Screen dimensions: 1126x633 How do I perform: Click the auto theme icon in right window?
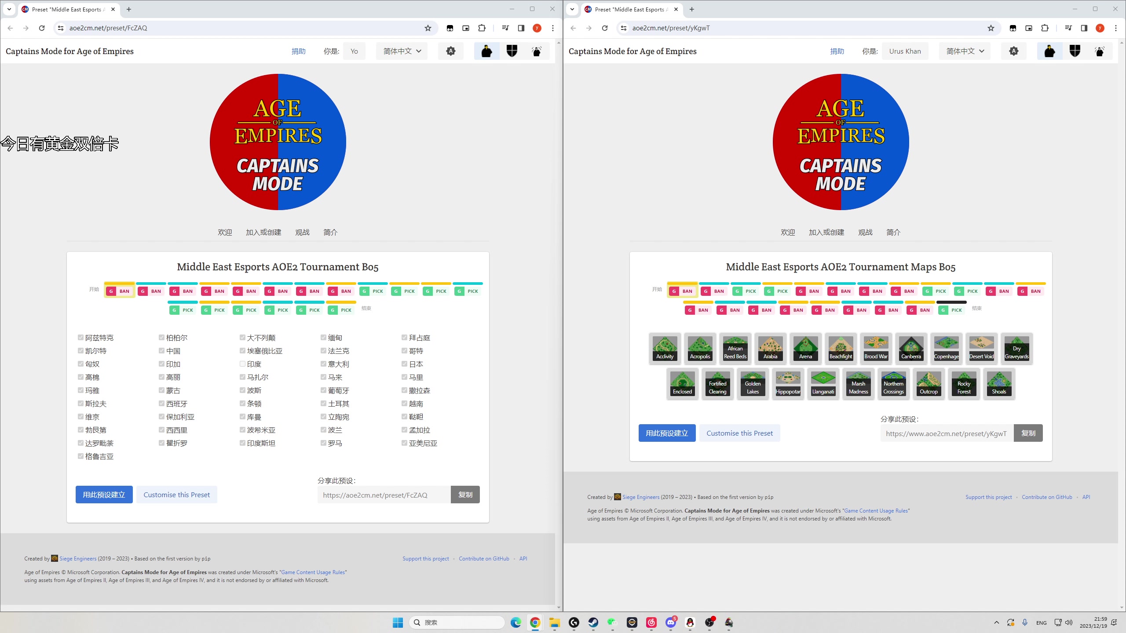1014,51
